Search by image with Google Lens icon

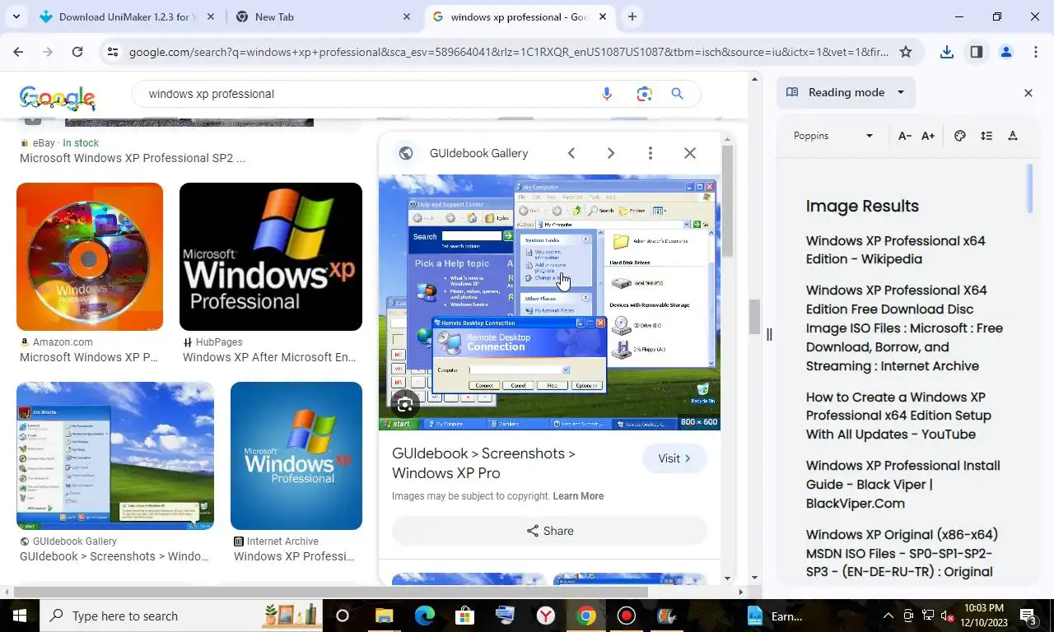pos(645,94)
